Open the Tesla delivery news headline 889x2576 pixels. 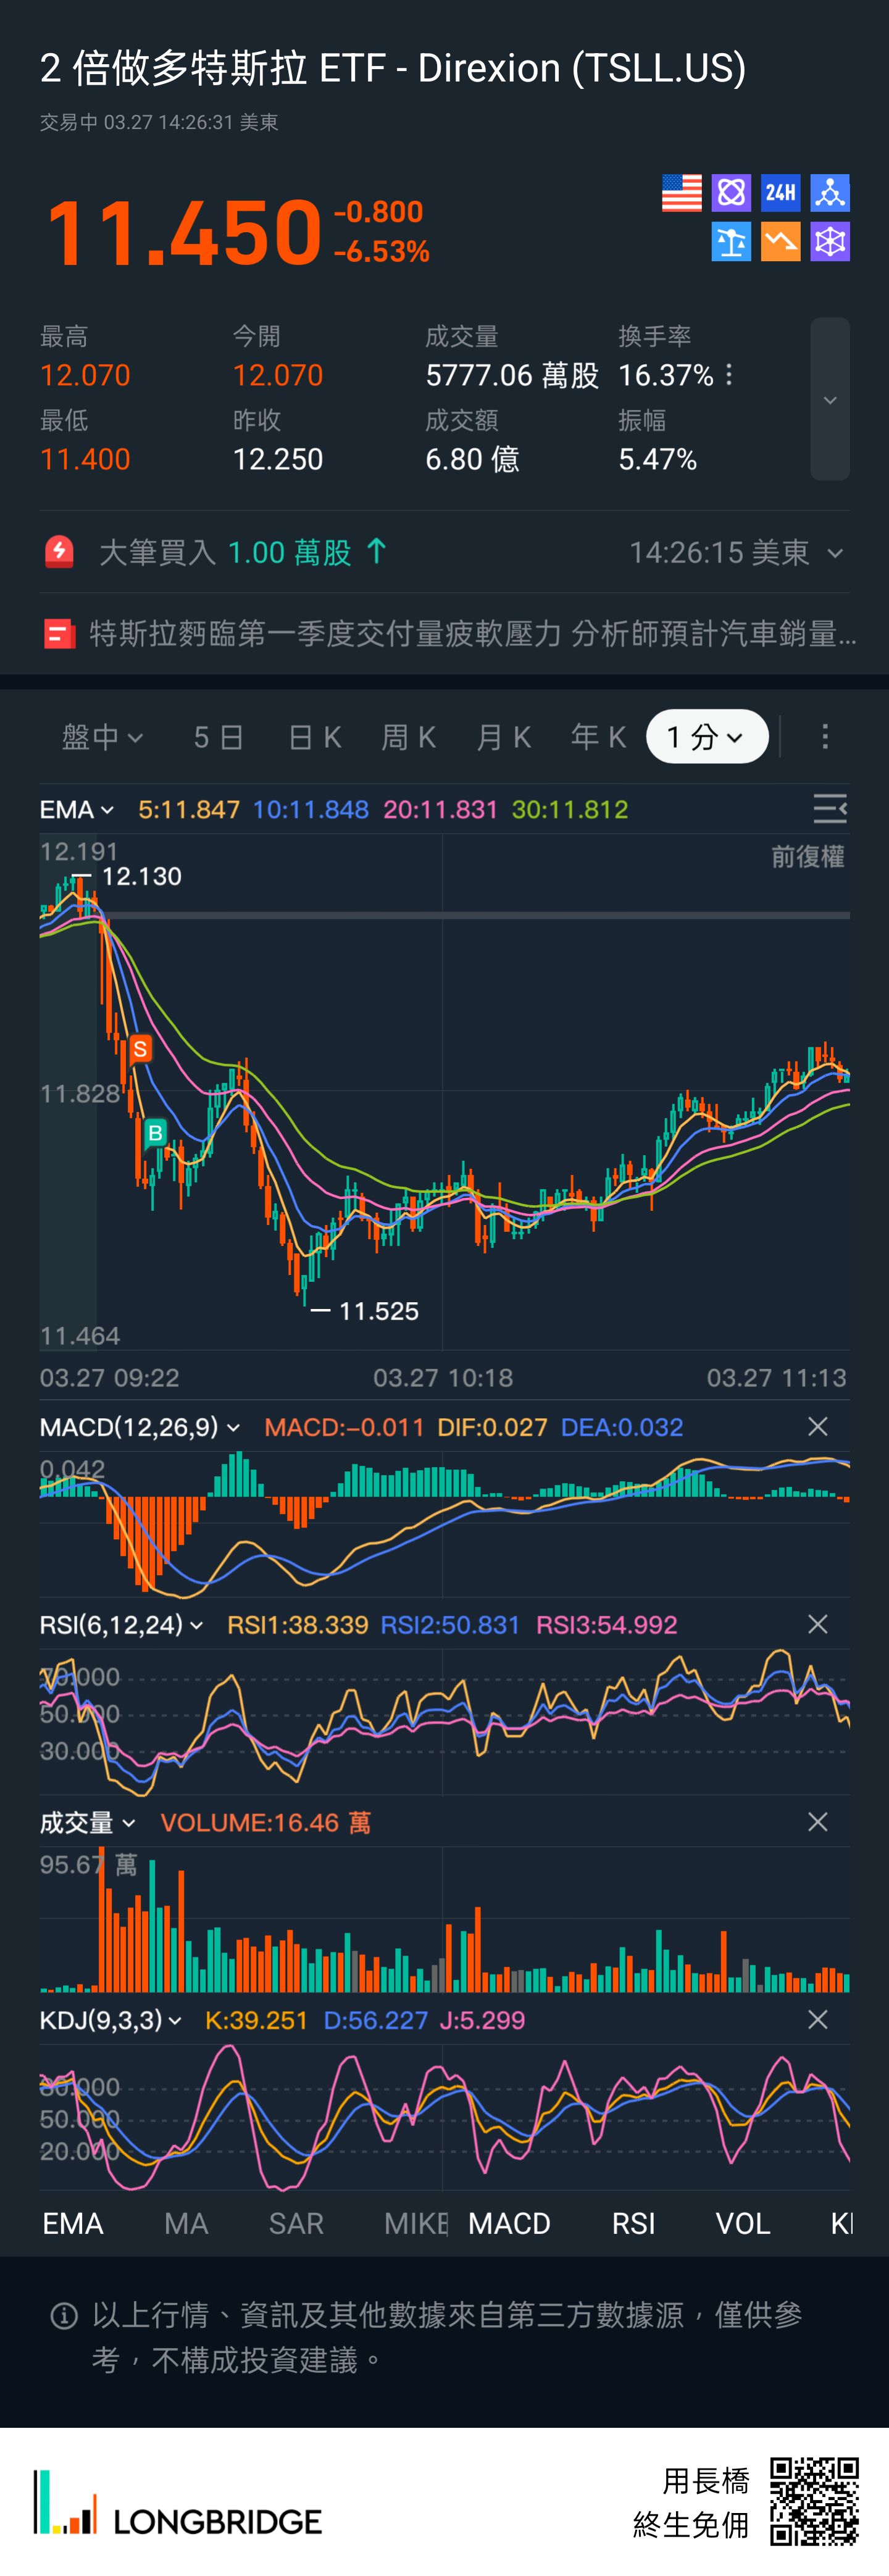click(471, 633)
